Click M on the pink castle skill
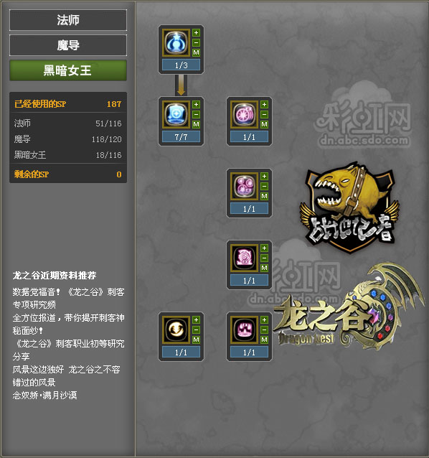 point(265,340)
